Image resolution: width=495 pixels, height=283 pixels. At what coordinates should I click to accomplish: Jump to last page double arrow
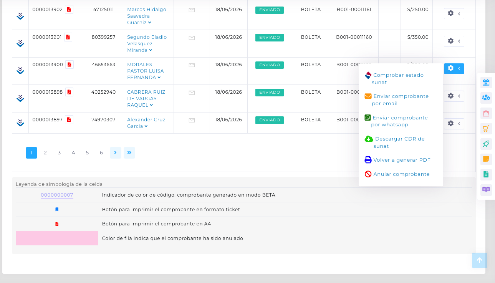point(129,153)
